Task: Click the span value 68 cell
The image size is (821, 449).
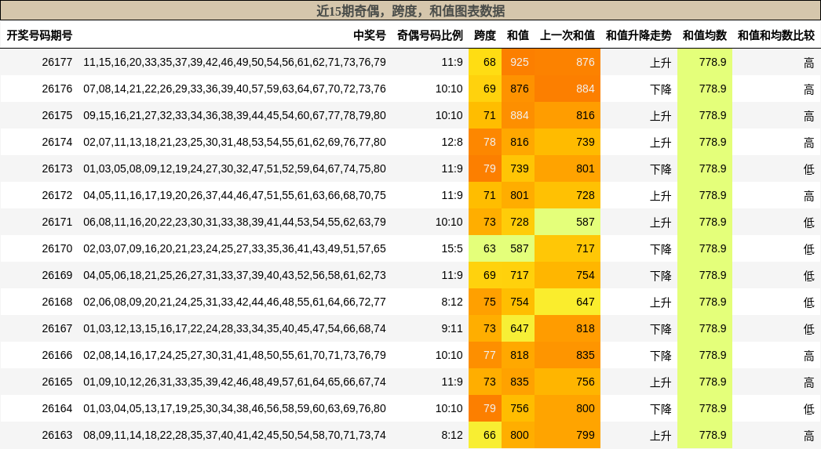Action: (x=485, y=62)
